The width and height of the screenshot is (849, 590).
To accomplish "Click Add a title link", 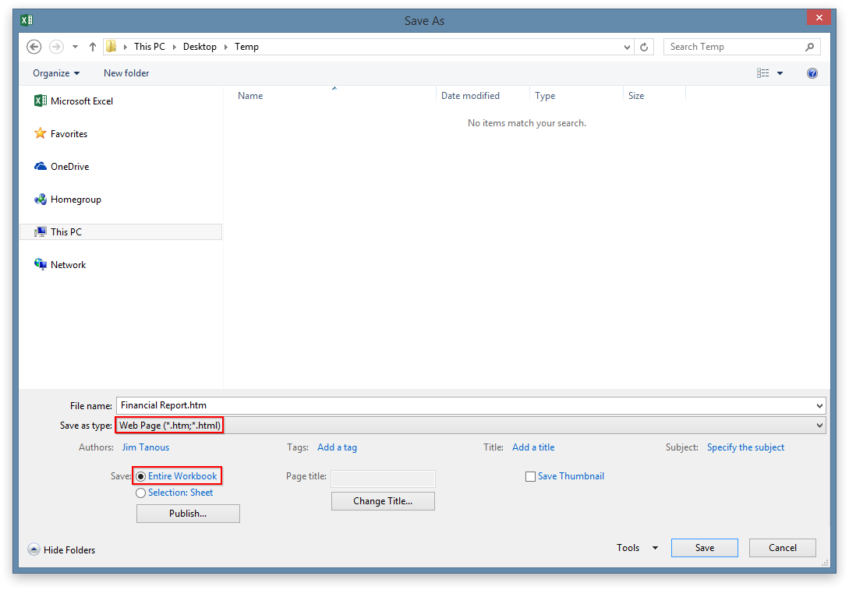I will (533, 447).
